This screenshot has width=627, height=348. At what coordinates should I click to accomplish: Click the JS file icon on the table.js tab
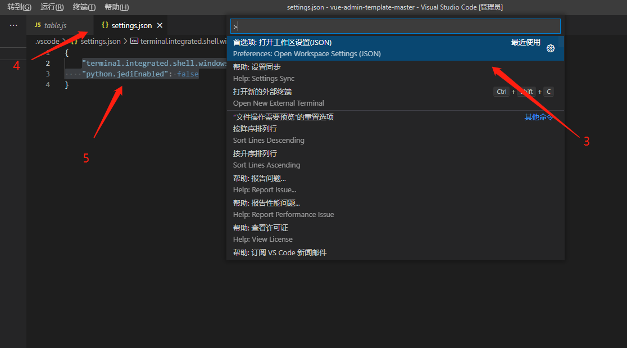coord(38,25)
